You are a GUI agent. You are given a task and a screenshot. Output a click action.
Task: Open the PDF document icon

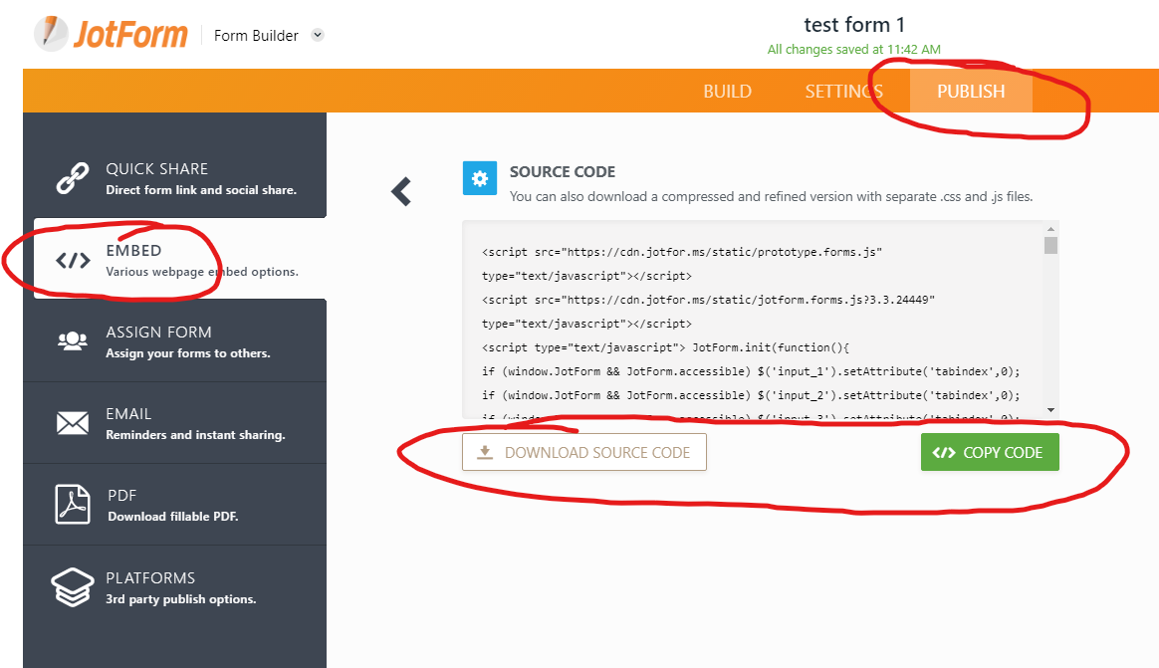73,504
